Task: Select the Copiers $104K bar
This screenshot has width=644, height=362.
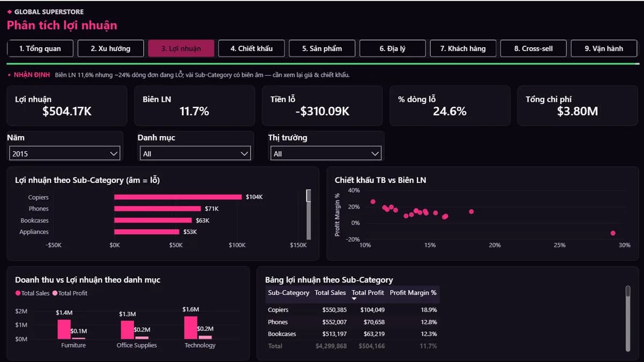Action: click(178, 197)
